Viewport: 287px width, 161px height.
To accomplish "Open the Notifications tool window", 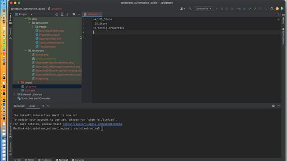I will coord(283,36).
